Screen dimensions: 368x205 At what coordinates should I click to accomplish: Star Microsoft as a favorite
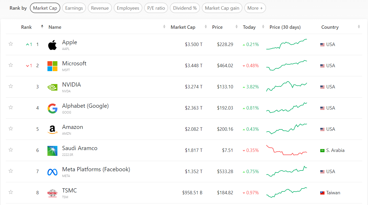pos(11,65)
